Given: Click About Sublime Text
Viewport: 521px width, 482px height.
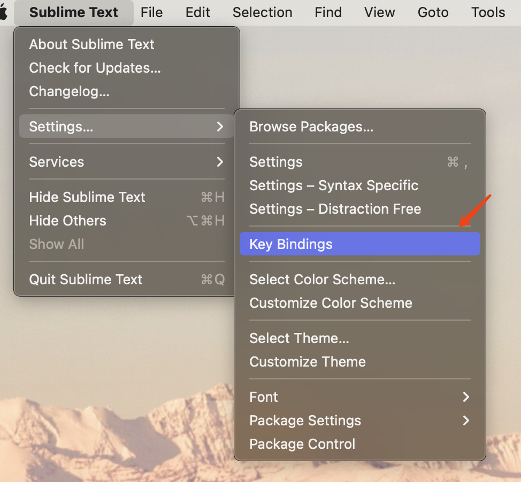Looking at the screenshot, I should click(x=91, y=44).
